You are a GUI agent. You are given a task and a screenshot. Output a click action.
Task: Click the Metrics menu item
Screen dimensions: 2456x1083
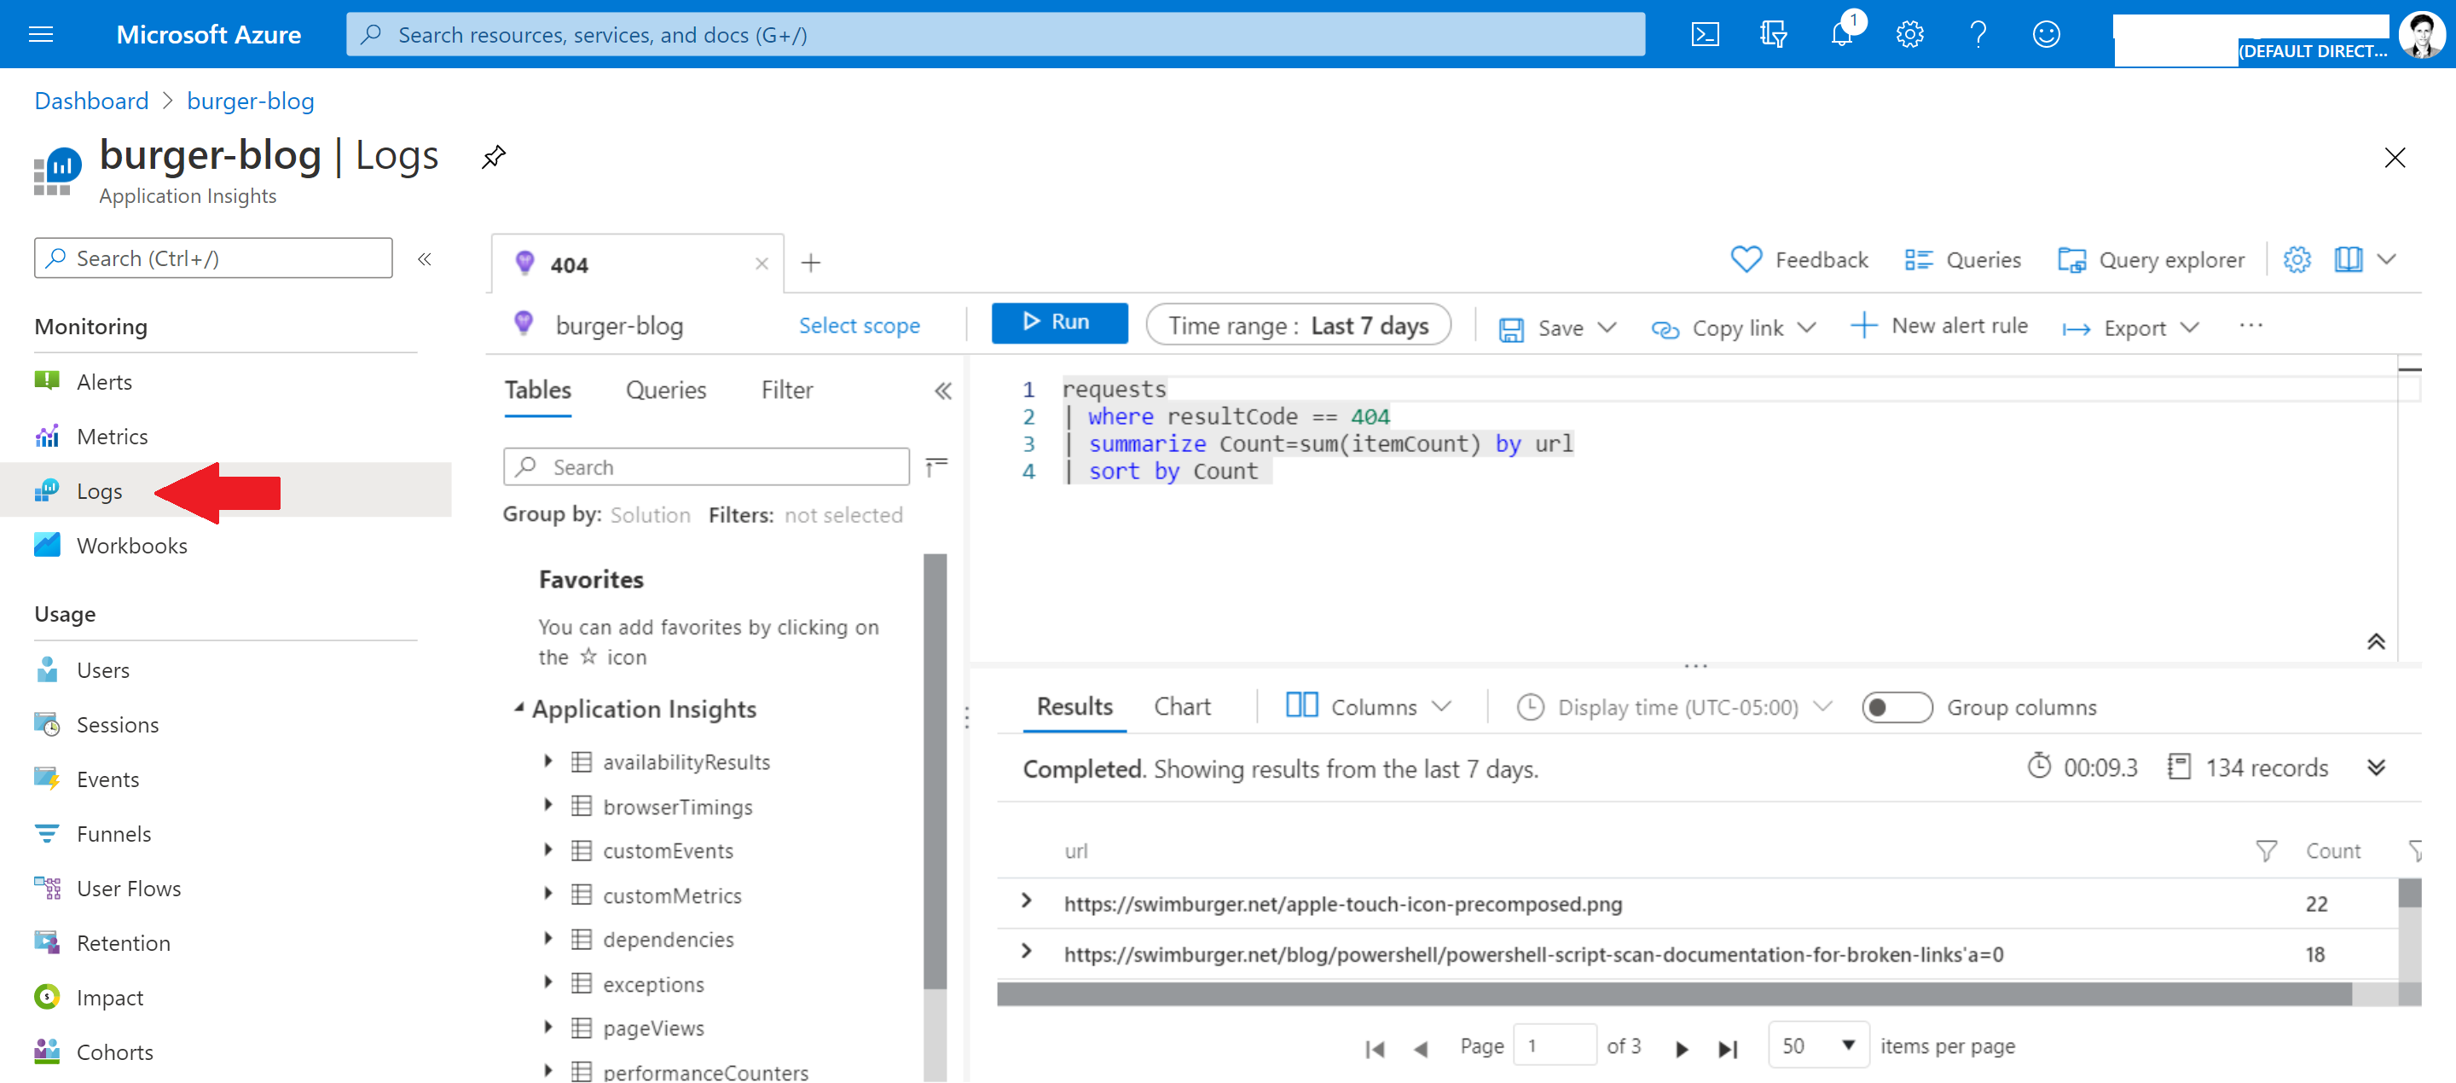(111, 436)
